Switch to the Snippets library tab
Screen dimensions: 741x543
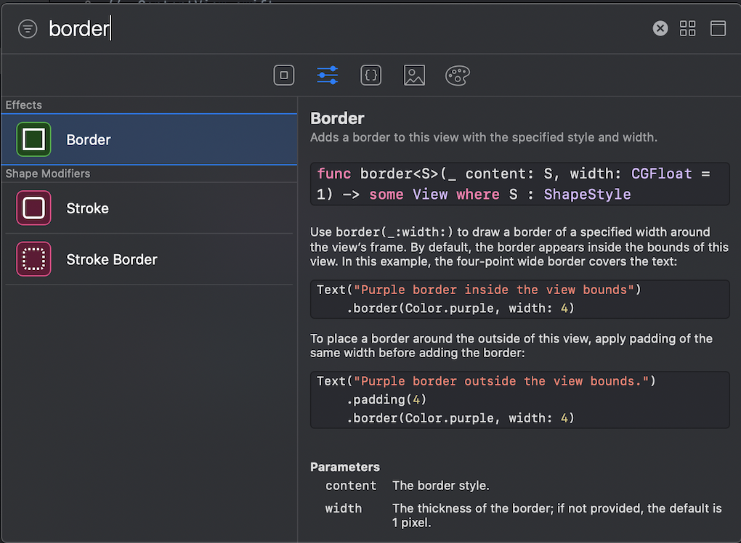pyautogui.click(x=371, y=75)
